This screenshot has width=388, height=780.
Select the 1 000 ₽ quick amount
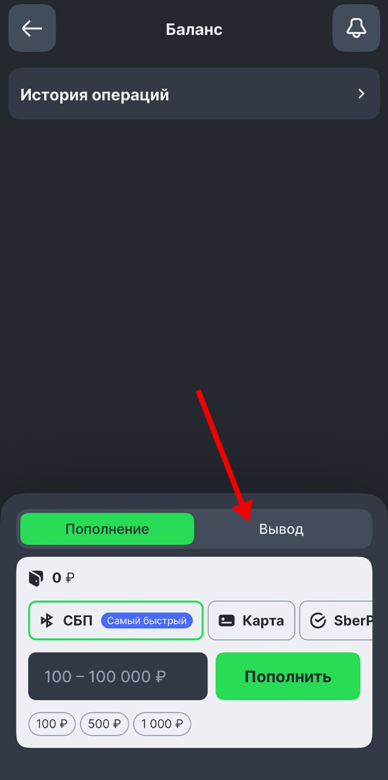(x=162, y=723)
